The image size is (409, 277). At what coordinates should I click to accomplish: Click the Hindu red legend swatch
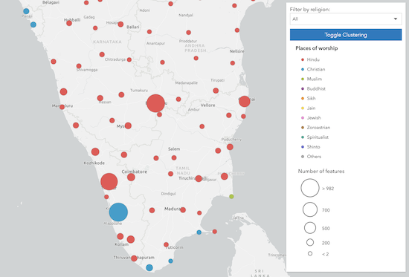tap(303, 59)
